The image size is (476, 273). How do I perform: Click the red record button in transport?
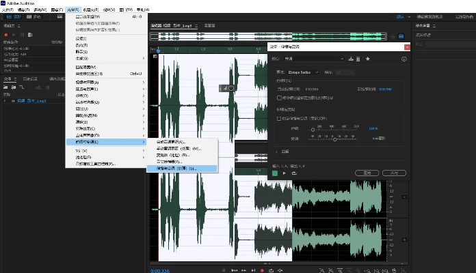[x=262, y=270]
